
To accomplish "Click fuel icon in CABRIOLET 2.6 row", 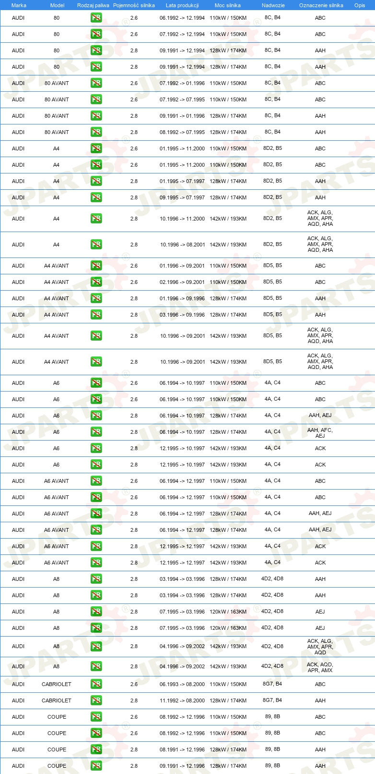I will [x=96, y=684].
